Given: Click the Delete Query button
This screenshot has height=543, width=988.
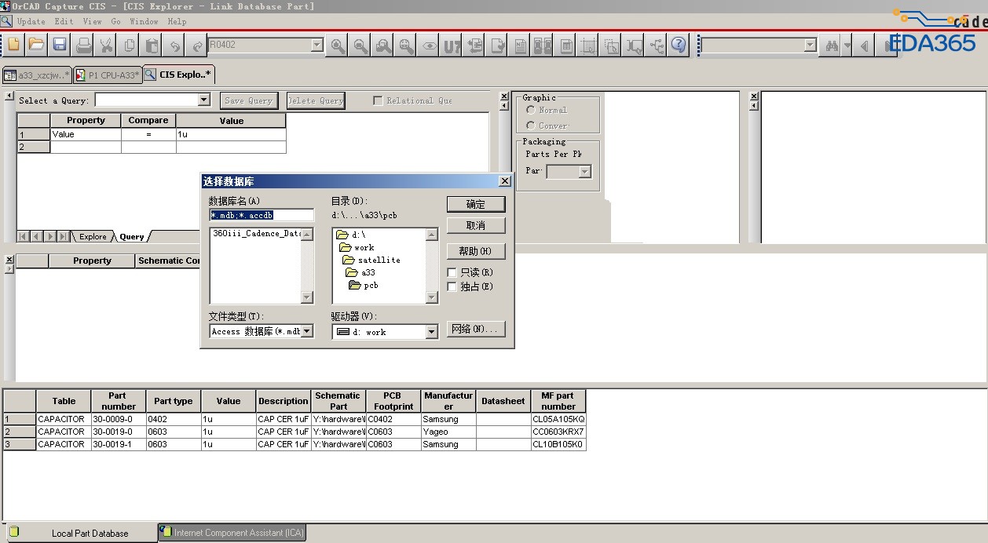Looking at the screenshot, I should pos(316,100).
